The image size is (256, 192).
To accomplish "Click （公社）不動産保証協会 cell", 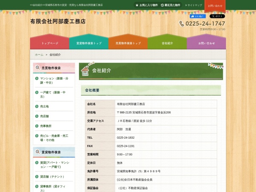I will pos(133,188).
